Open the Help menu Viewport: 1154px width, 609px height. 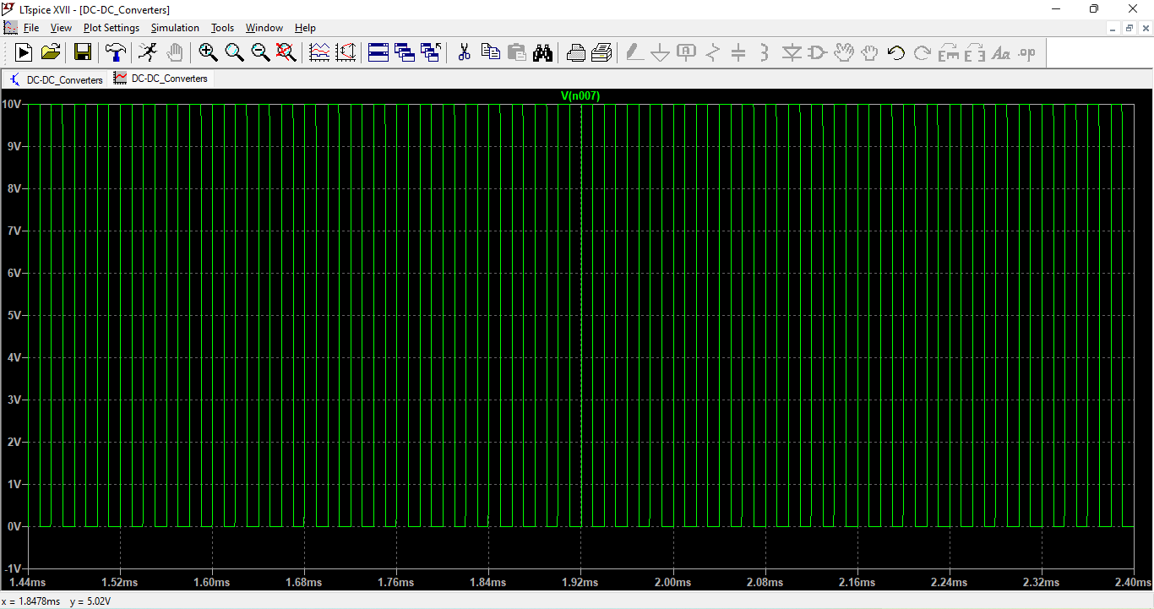coord(305,28)
